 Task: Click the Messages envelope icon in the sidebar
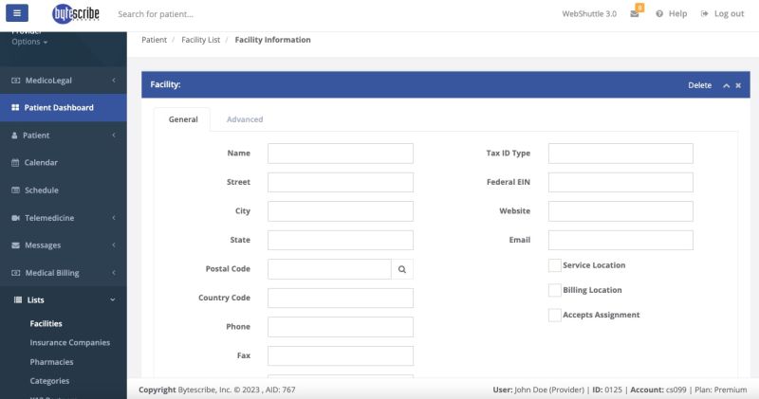click(x=15, y=245)
